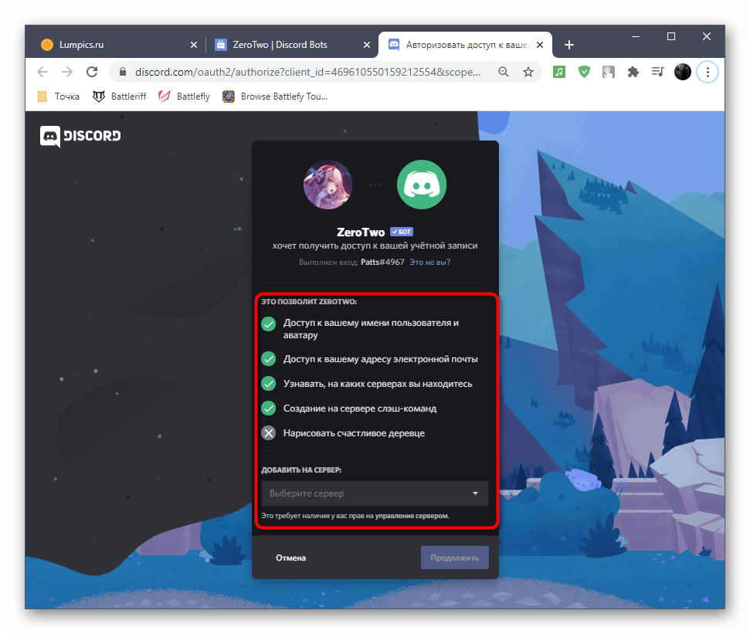
Task: Bookmark this page with the star
Action: (x=528, y=72)
